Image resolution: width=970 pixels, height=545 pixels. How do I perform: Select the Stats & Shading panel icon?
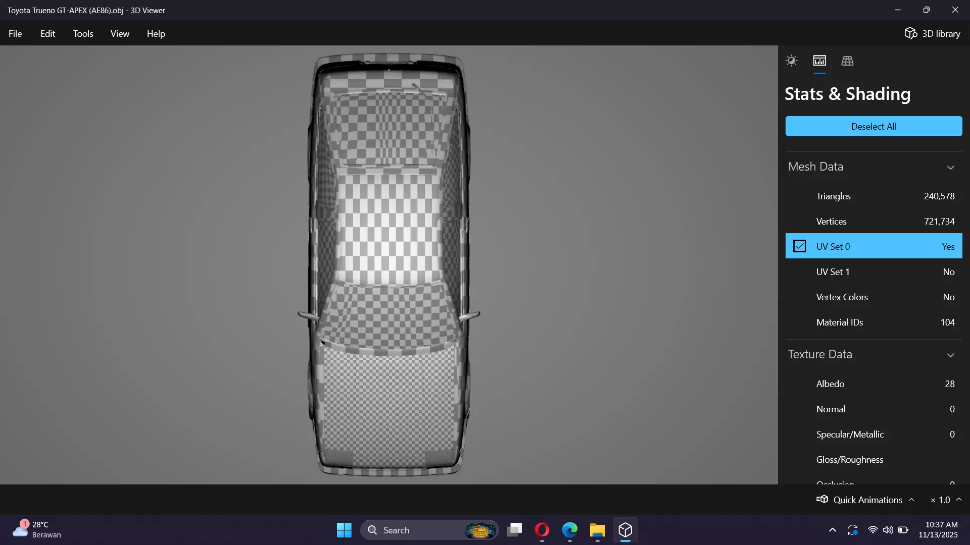point(819,61)
